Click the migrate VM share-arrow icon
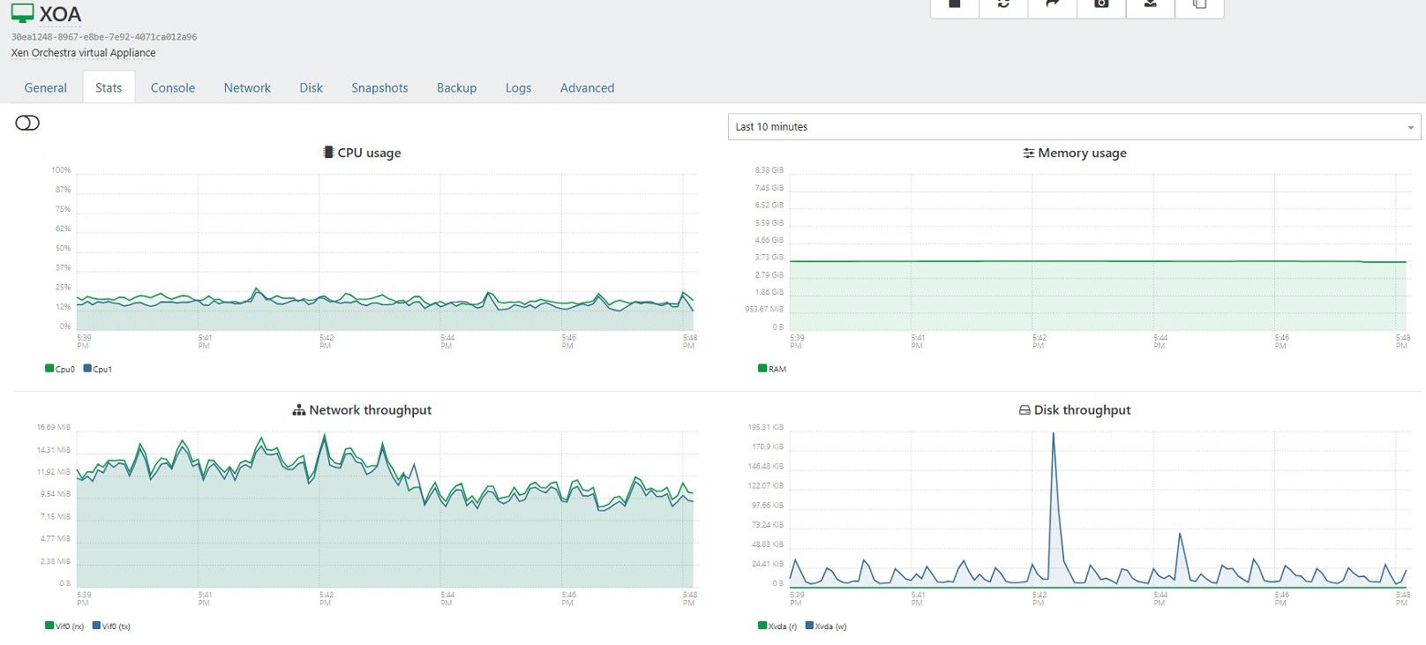The height and width of the screenshot is (645, 1426). point(1052,4)
